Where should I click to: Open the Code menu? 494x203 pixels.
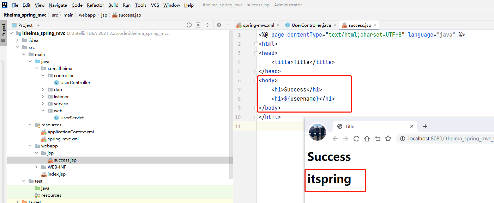(x=77, y=5)
